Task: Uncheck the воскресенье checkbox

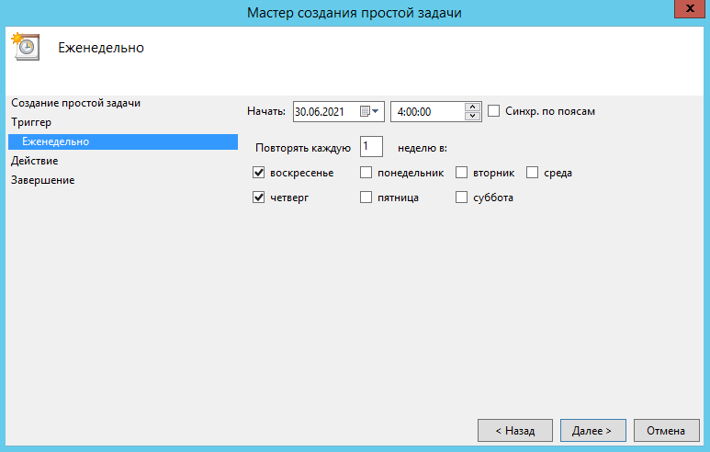Action: tap(259, 173)
